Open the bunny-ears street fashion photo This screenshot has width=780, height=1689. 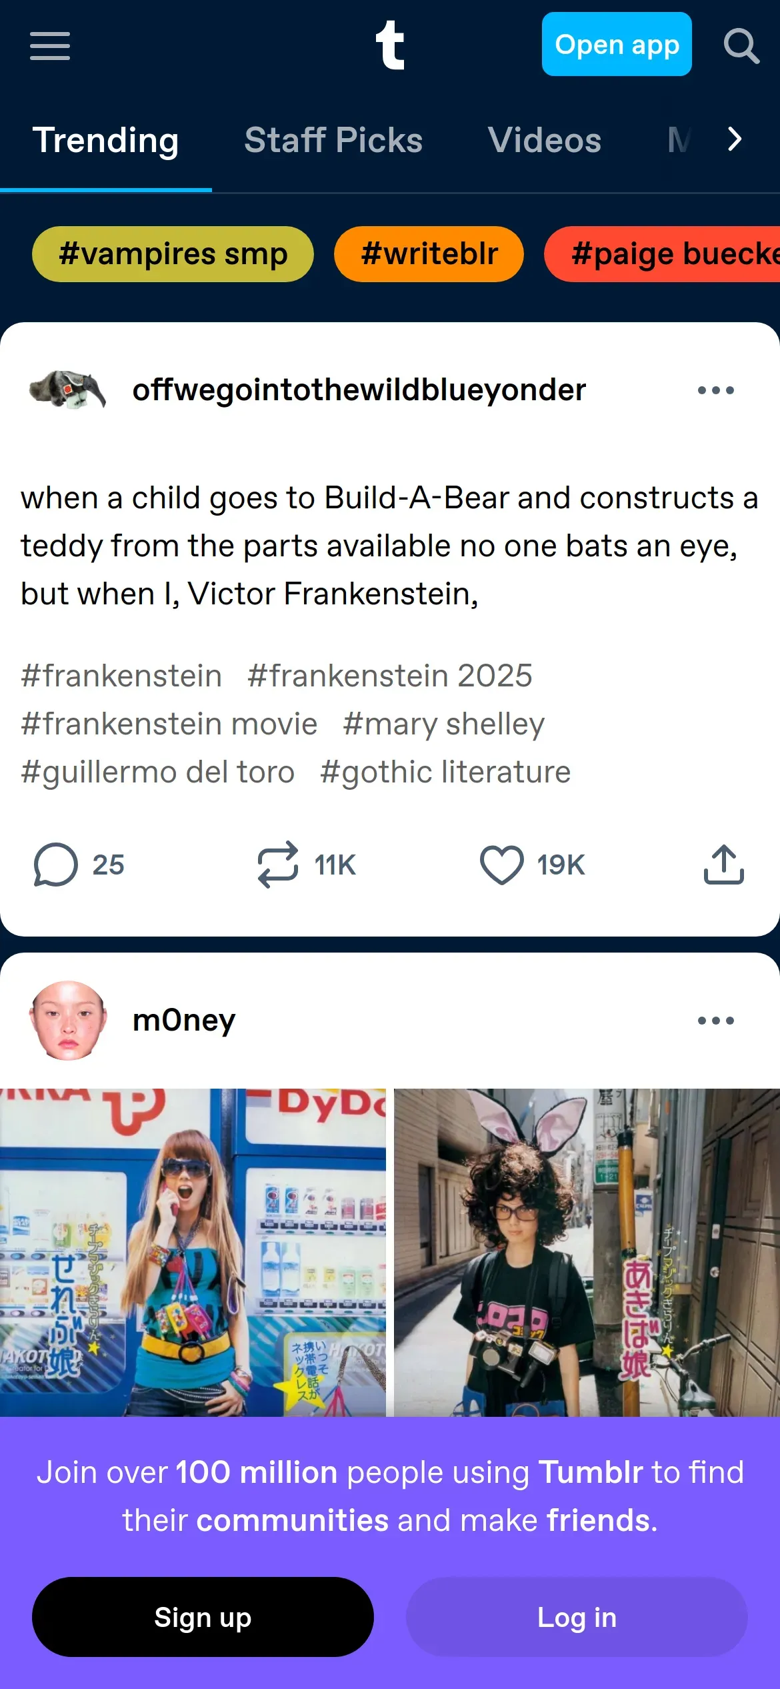tap(587, 1253)
